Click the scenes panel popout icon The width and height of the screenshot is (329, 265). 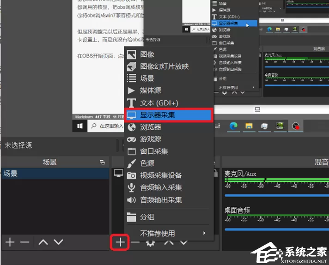pos(103,162)
